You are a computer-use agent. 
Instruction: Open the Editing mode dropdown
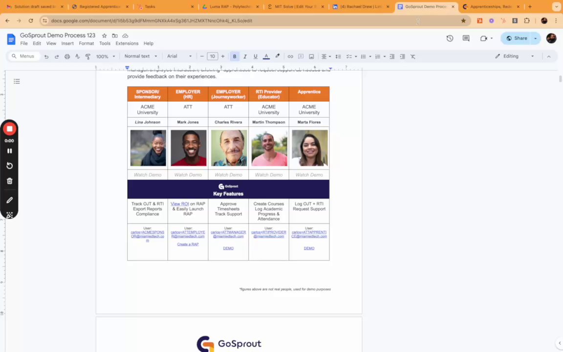(515, 56)
